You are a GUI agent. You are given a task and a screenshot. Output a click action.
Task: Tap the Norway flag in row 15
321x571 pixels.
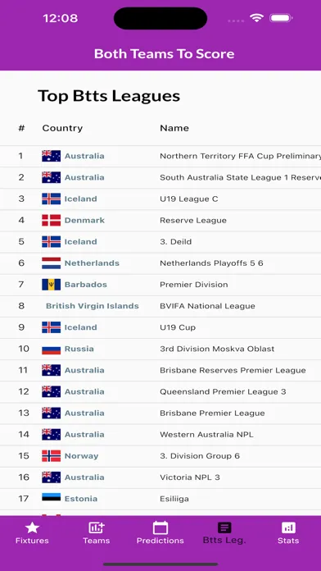coord(52,456)
